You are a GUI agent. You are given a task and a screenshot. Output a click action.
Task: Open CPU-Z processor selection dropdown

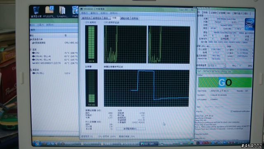click(x=217, y=65)
